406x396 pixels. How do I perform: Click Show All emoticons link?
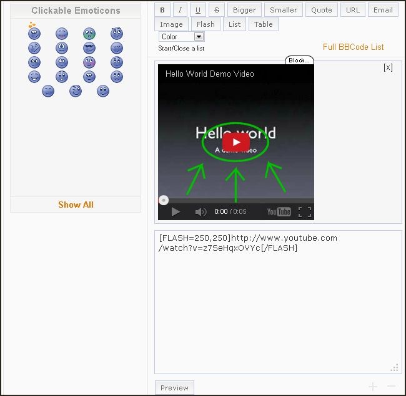[76, 205]
